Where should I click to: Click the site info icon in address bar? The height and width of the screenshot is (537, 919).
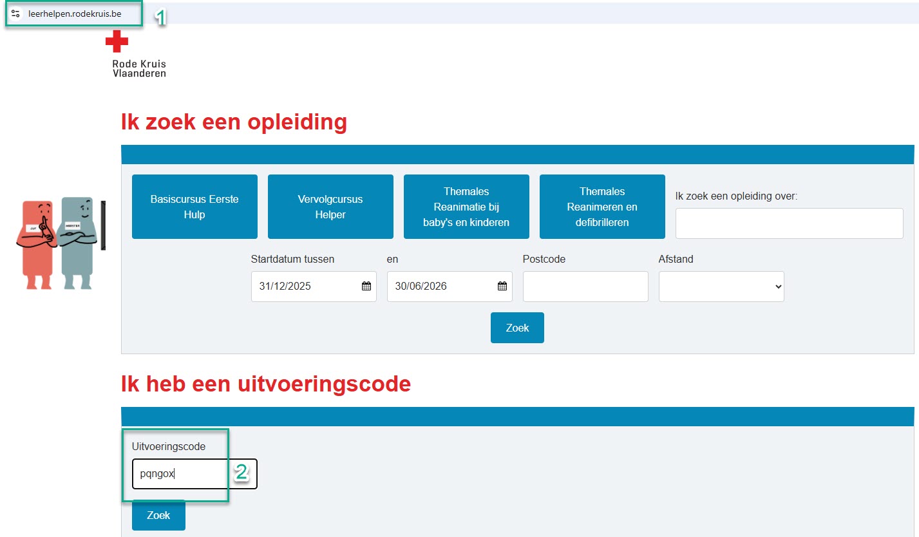16,14
